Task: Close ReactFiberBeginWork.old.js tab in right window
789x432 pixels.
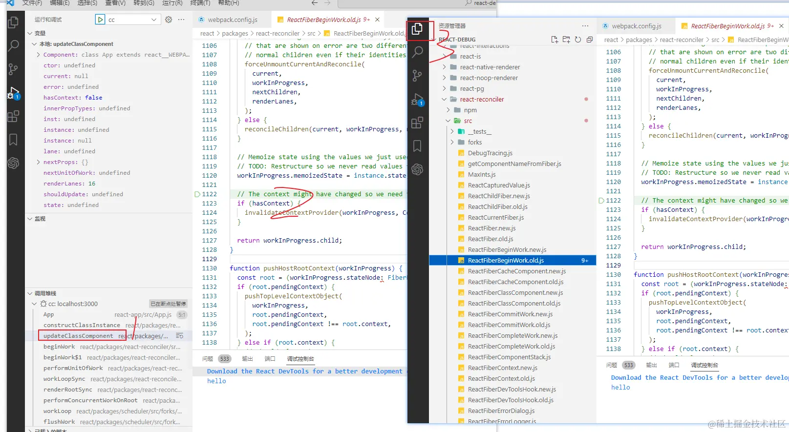Action: point(781,26)
